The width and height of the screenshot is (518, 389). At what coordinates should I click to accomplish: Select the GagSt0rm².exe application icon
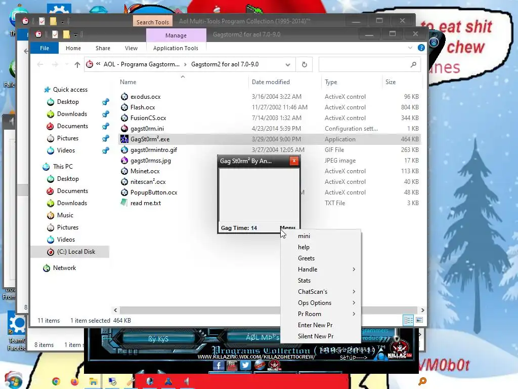pos(124,139)
